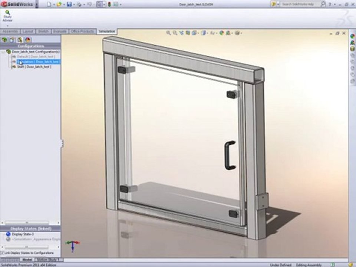Switch to the Evaluate tab
The image size is (356, 267).
(60, 31)
